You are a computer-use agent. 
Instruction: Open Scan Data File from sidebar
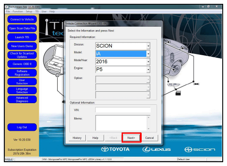(22, 28)
